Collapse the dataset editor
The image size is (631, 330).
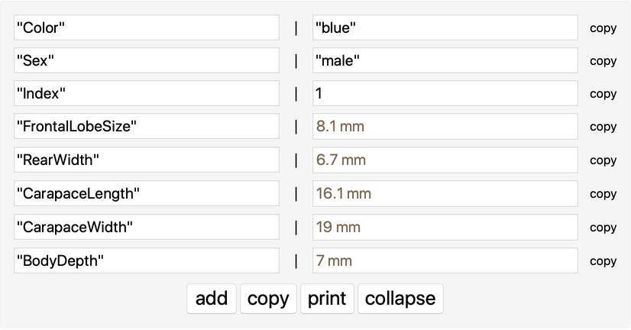400,298
